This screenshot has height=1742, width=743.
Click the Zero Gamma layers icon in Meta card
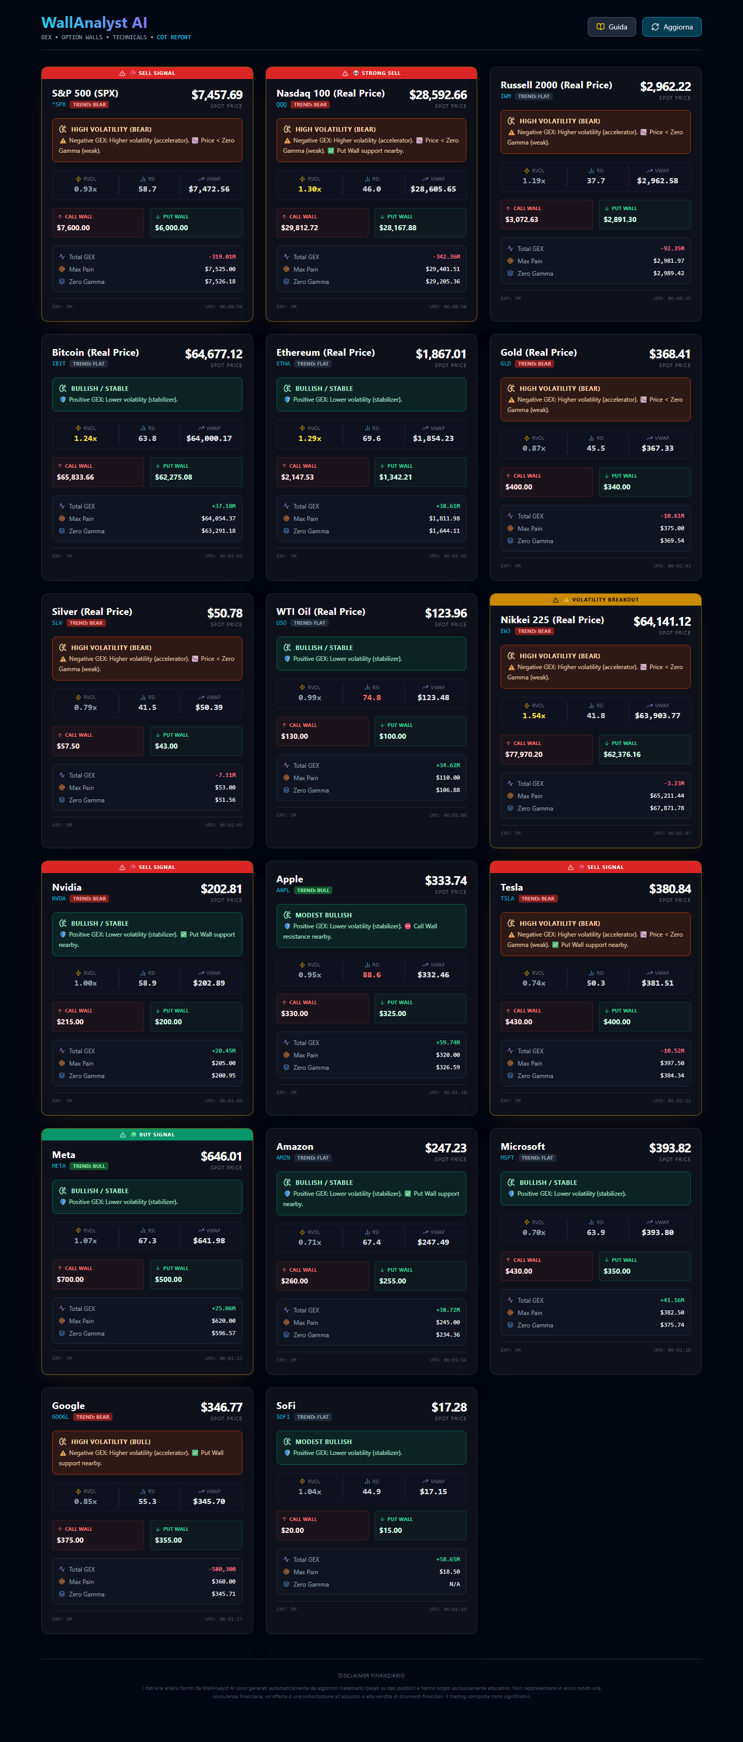point(61,1334)
